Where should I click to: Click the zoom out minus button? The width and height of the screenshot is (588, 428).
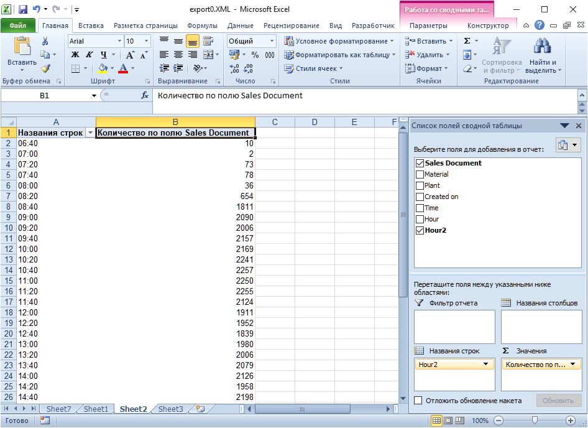pyautogui.click(x=498, y=421)
